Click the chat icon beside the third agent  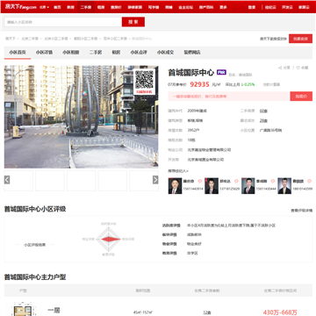273,181
